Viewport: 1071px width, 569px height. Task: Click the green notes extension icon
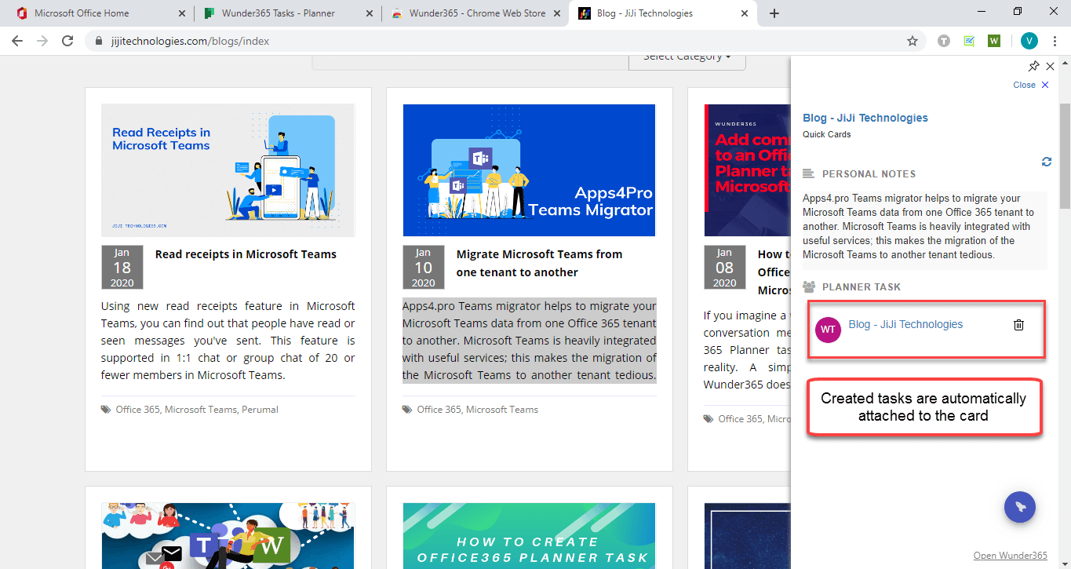point(969,41)
